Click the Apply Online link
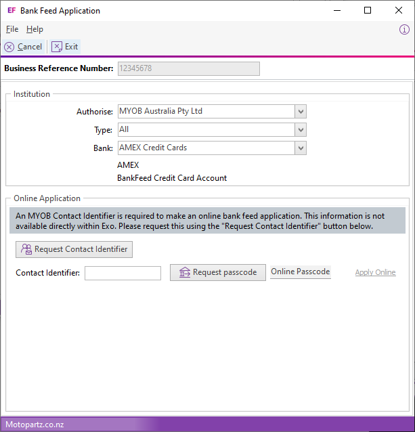415x432 pixels. click(x=375, y=272)
